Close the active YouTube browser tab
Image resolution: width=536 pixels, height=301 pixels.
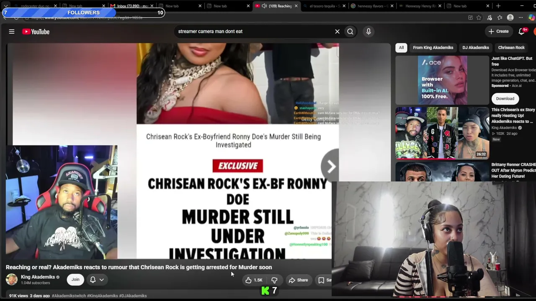click(x=296, y=6)
